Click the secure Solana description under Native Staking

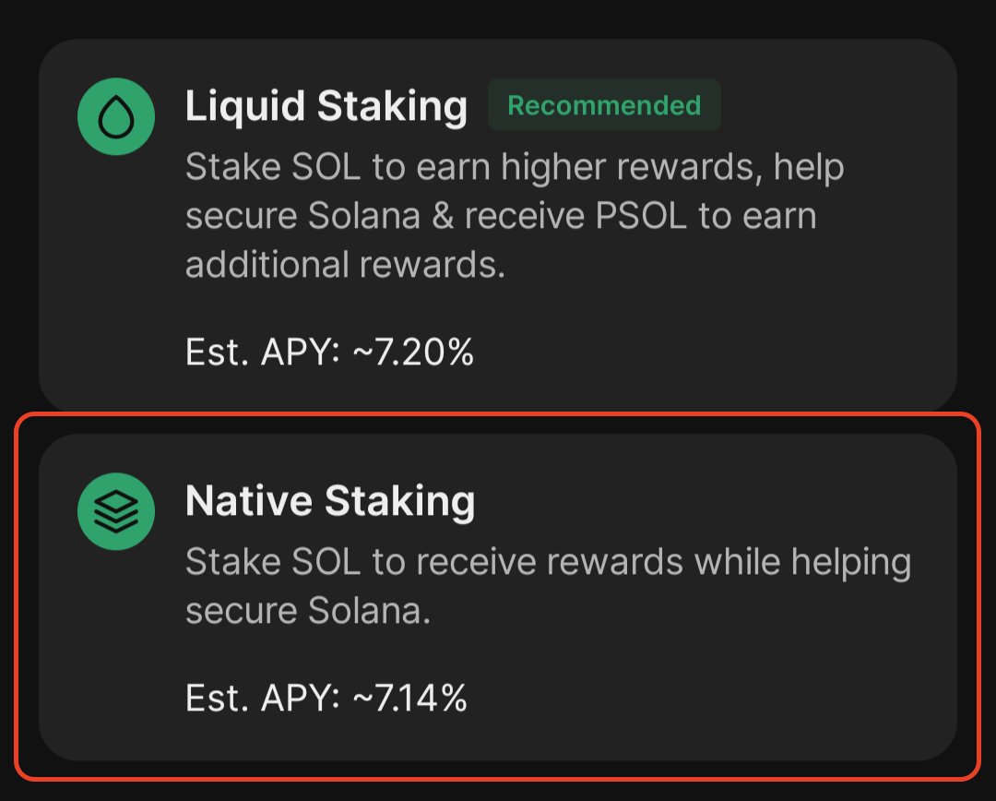pyautogui.click(x=549, y=585)
